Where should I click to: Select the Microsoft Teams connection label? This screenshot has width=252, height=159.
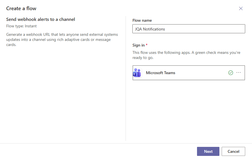click(160, 73)
